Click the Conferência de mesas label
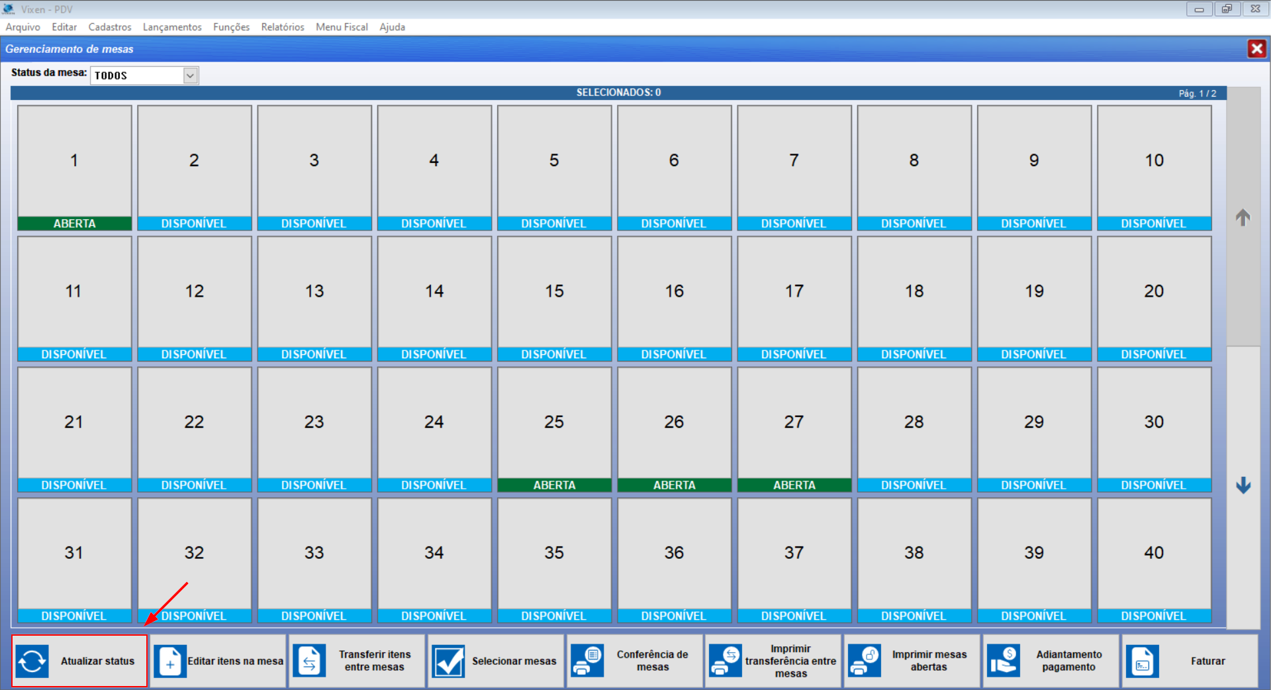Image resolution: width=1271 pixels, height=690 pixels. (653, 661)
